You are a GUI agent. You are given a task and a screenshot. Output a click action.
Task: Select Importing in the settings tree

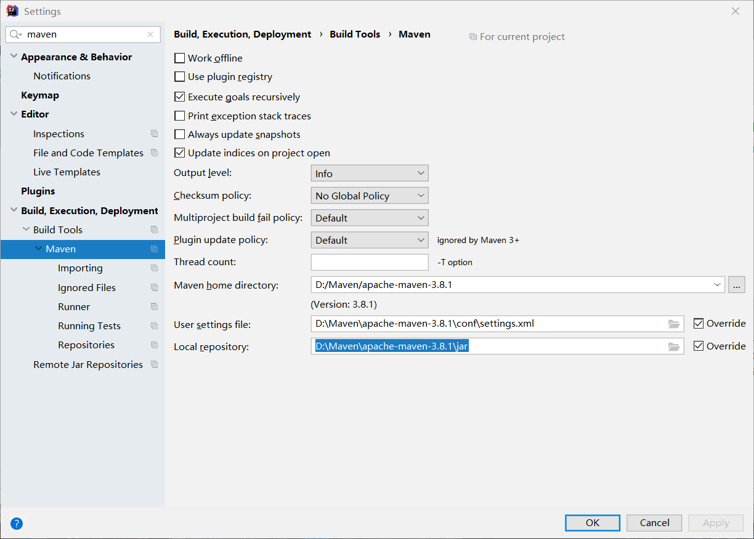click(80, 268)
